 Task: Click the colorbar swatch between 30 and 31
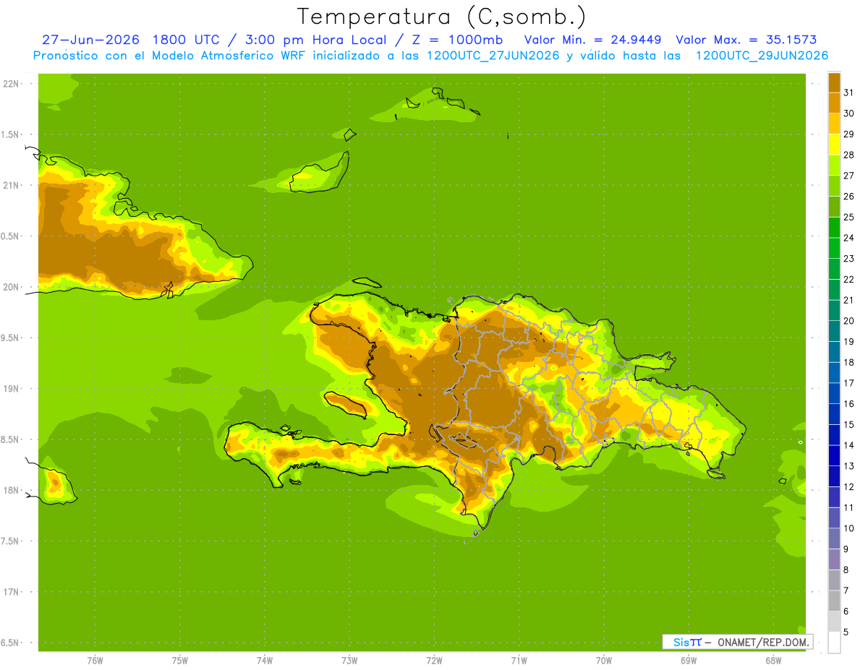[834, 103]
